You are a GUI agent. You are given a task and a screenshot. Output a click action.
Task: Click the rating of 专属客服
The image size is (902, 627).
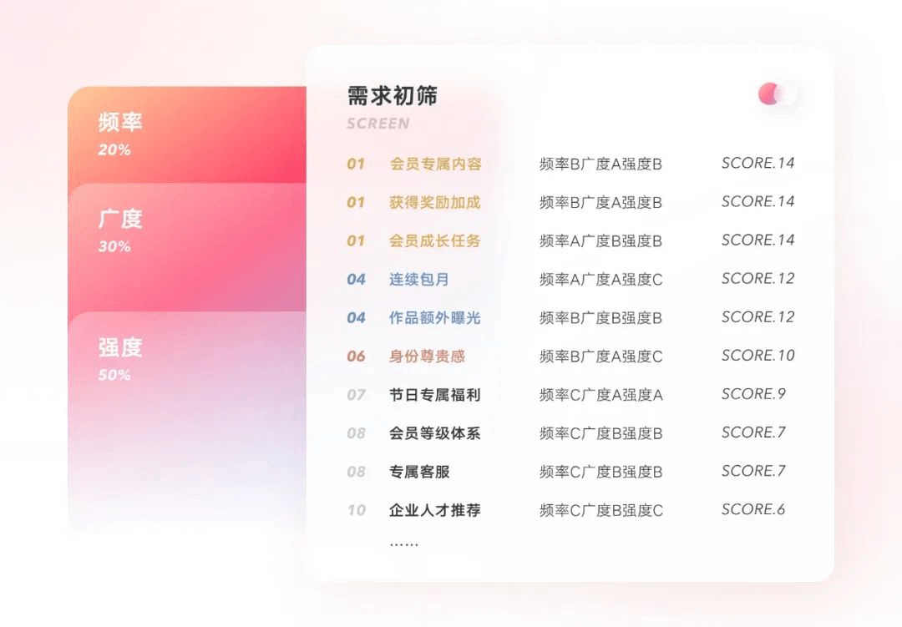(600, 473)
